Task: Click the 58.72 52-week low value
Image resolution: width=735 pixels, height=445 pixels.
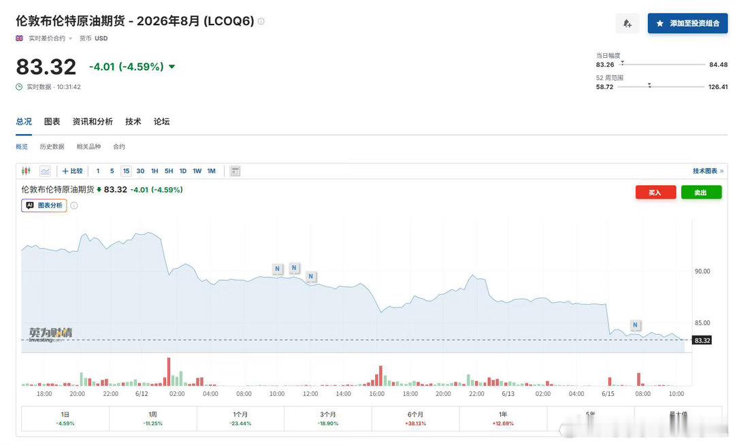Action: [x=605, y=87]
